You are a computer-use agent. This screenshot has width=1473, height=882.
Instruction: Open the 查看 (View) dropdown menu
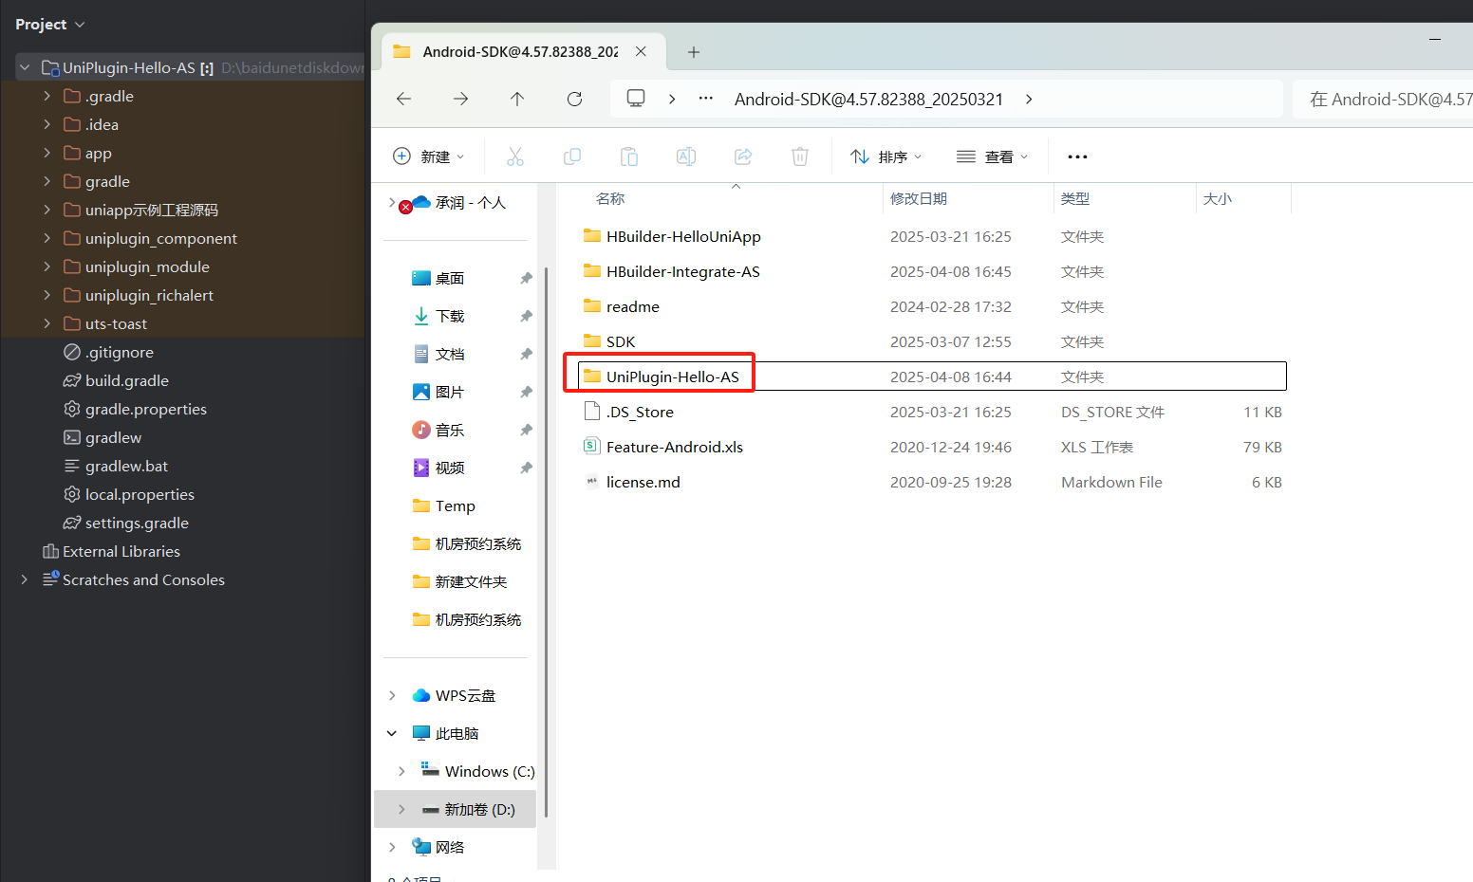tap(993, 156)
